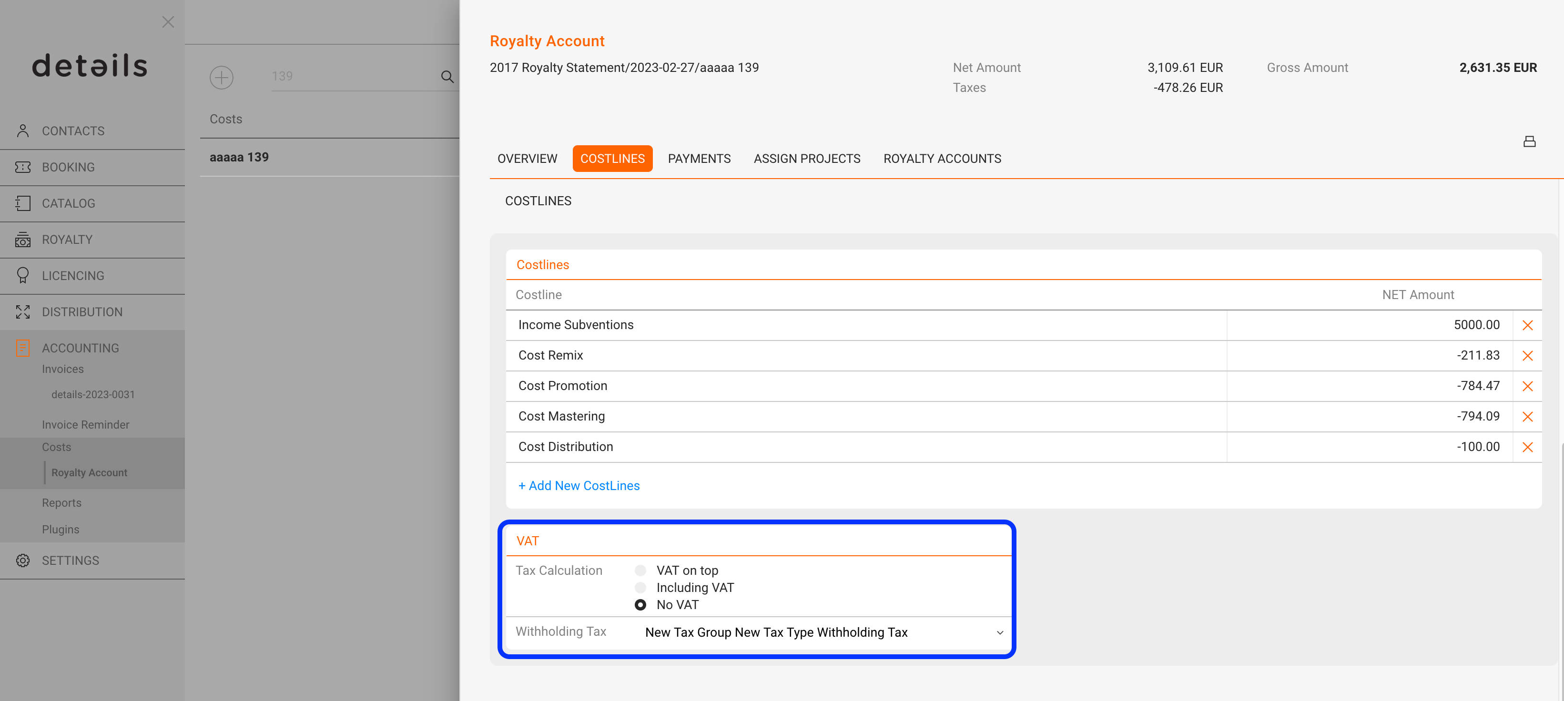This screenshot has width=1564, height=701.
Task: Click the add new cost plus icon
Action: click(222, 77)
